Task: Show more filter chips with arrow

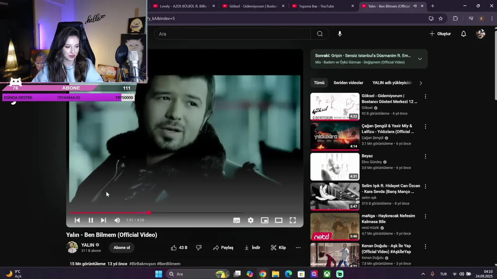Action: tap(421, 83)
